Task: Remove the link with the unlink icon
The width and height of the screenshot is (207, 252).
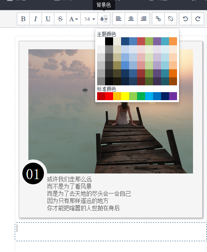Action: pyautogui.click(x=171, y=19)
